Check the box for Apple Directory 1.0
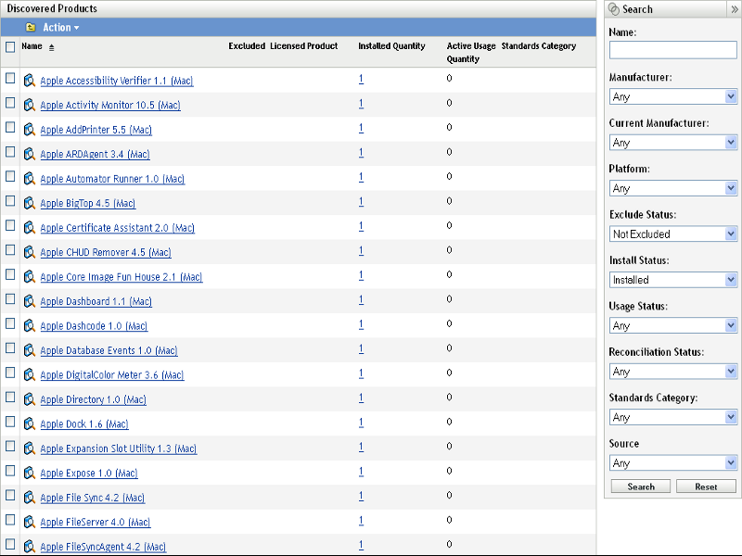The image size is (742, 556). [10, 398]
